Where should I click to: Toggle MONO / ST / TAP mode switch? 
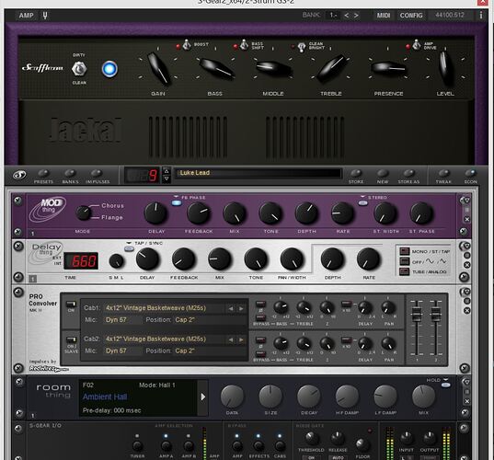pos(404,251)
